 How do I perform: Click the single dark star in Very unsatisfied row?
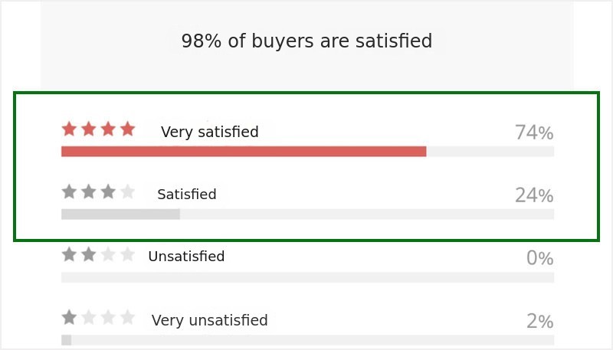click(69, 317)
